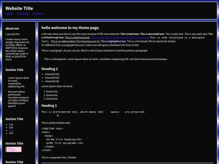Click the preformatted text line about spaces
Viewport: 219px width, 164px height.
(x=93, y=112)
